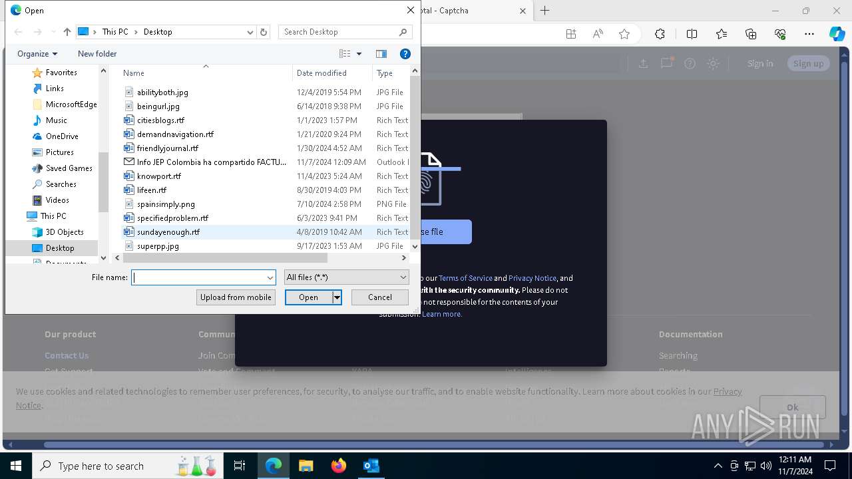Select OneDrive in navigation tree
Image resolution: width=852 pixels, height=479 pixels.
pyautogui.click(x=62, y=136)
